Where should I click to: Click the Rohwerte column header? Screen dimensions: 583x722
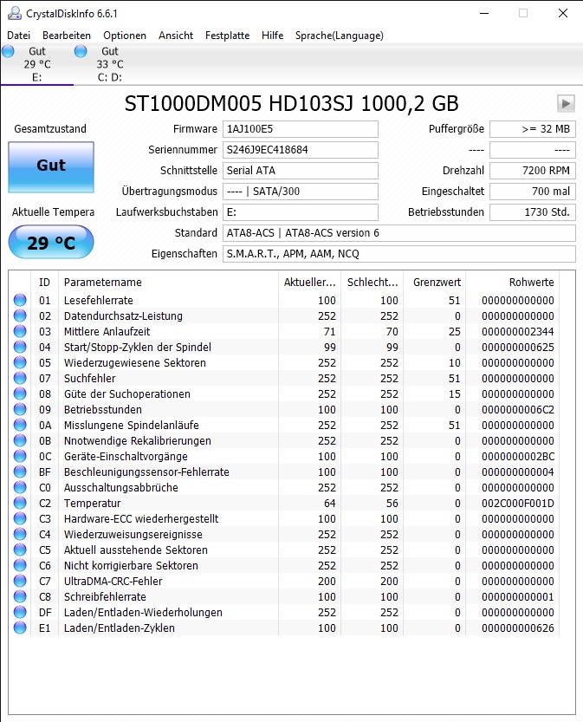[x=513, y=283]
